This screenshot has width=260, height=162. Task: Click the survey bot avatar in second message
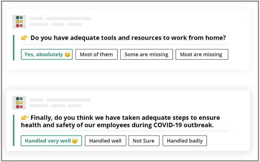click(x=19, y=103)
